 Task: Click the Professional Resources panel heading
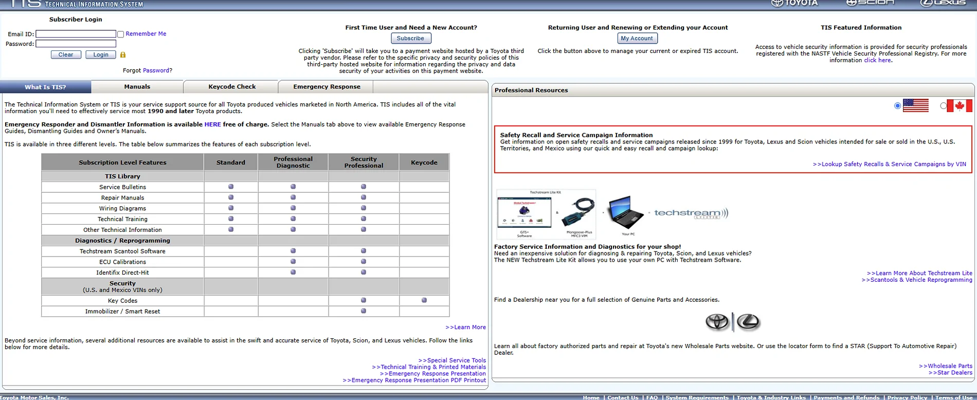point(531,90)
